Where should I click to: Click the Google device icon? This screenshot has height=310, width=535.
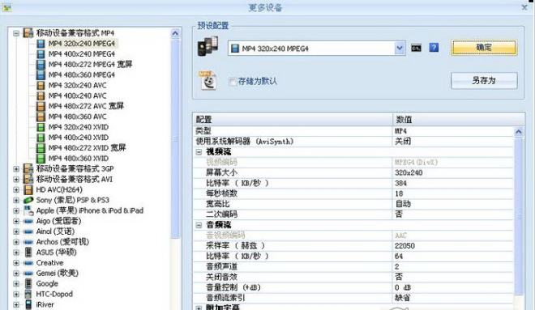coord(28,283)
